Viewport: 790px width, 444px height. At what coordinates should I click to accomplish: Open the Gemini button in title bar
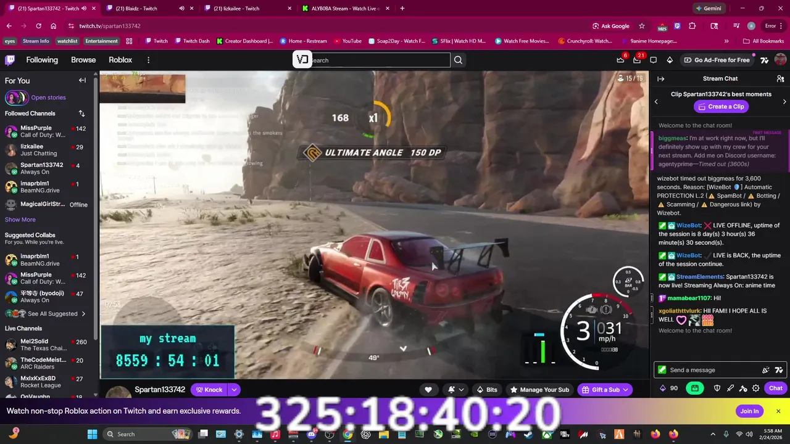click(709, 9)
